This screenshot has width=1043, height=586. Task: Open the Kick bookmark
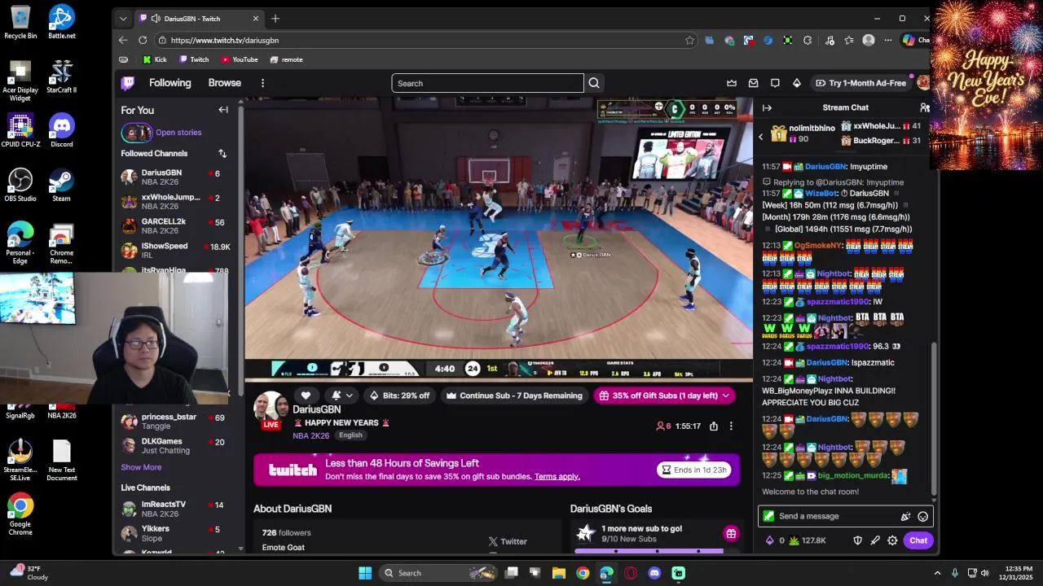(155, 59)
